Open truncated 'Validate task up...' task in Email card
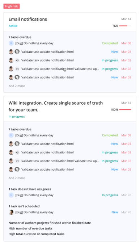Viewport: 140px width, 245px height. [60, 69]
